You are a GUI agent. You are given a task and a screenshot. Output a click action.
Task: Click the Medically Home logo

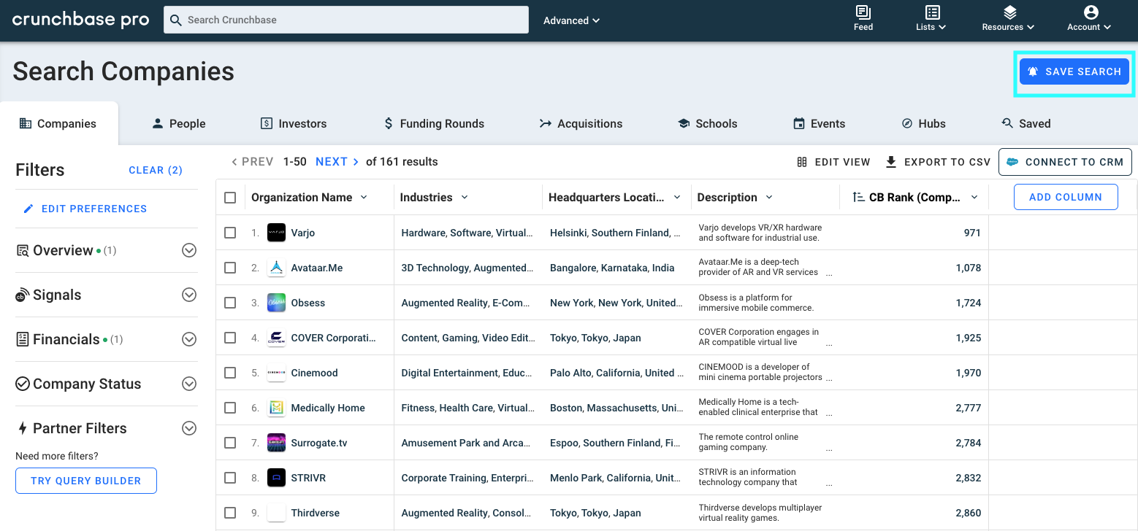(x=276, y=408)
